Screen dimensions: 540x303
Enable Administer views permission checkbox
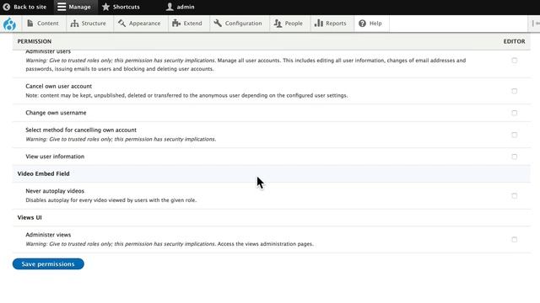coord(514,239)
